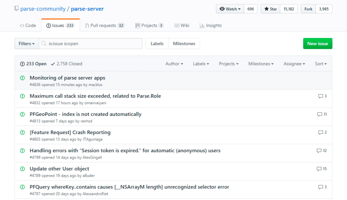Viewport: 347px width, 200px height.
Task: Open comments bubble showing 3 on Parse.Role issue
Action: tap(323, 96)
